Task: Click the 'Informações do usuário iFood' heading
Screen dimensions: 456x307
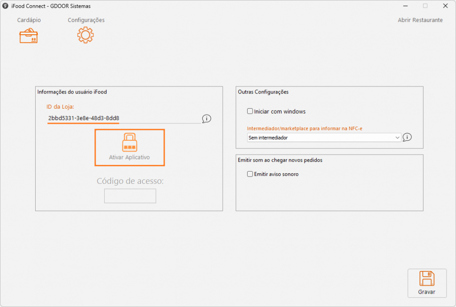Action: coord(72,92)
